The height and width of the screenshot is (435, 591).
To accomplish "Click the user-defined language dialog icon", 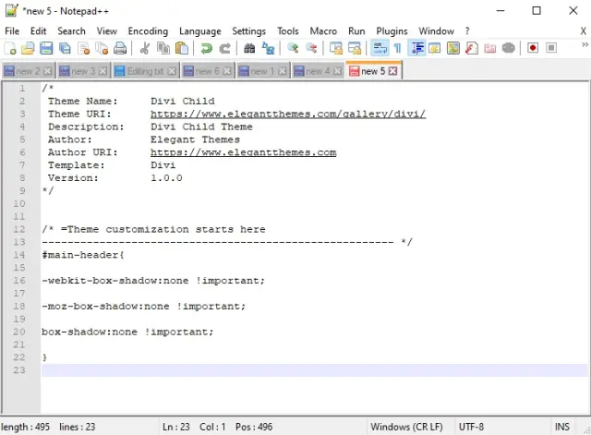I will 435,48.
